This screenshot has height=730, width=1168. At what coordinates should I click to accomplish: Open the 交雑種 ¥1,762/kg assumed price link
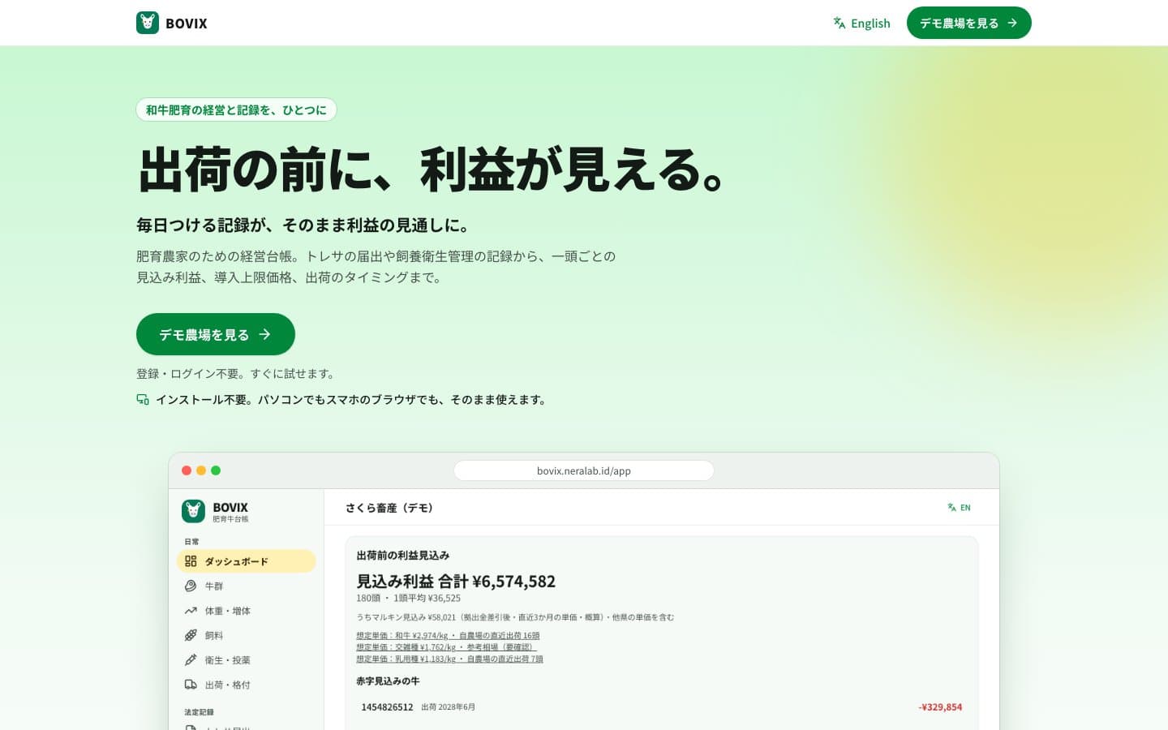(446, 647)
